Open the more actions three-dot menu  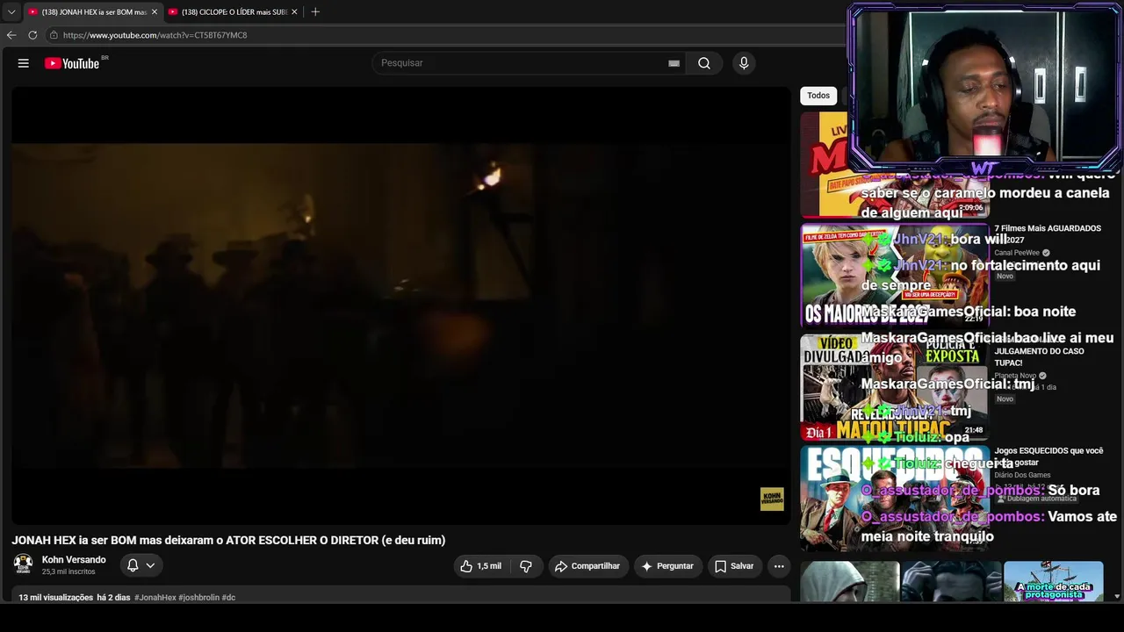click(x=779, y=566)
